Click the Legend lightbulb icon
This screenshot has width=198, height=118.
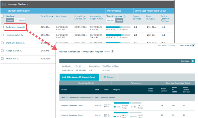click(x=113, y=52)
